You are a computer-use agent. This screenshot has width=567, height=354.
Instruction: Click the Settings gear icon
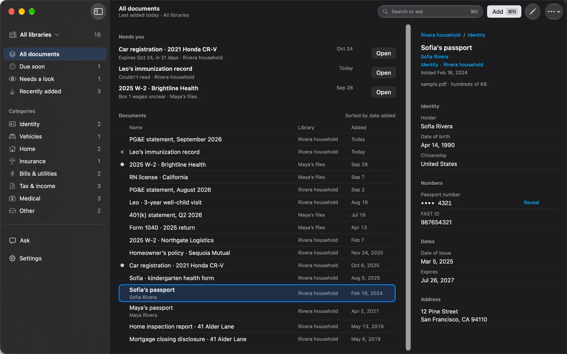tap(13, 258)
